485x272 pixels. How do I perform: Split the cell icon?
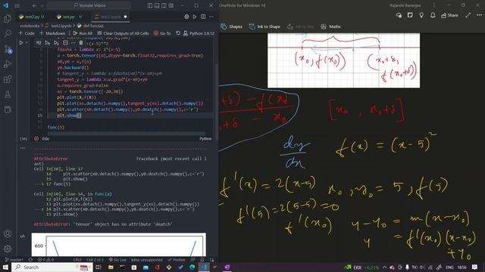[65, 43]
